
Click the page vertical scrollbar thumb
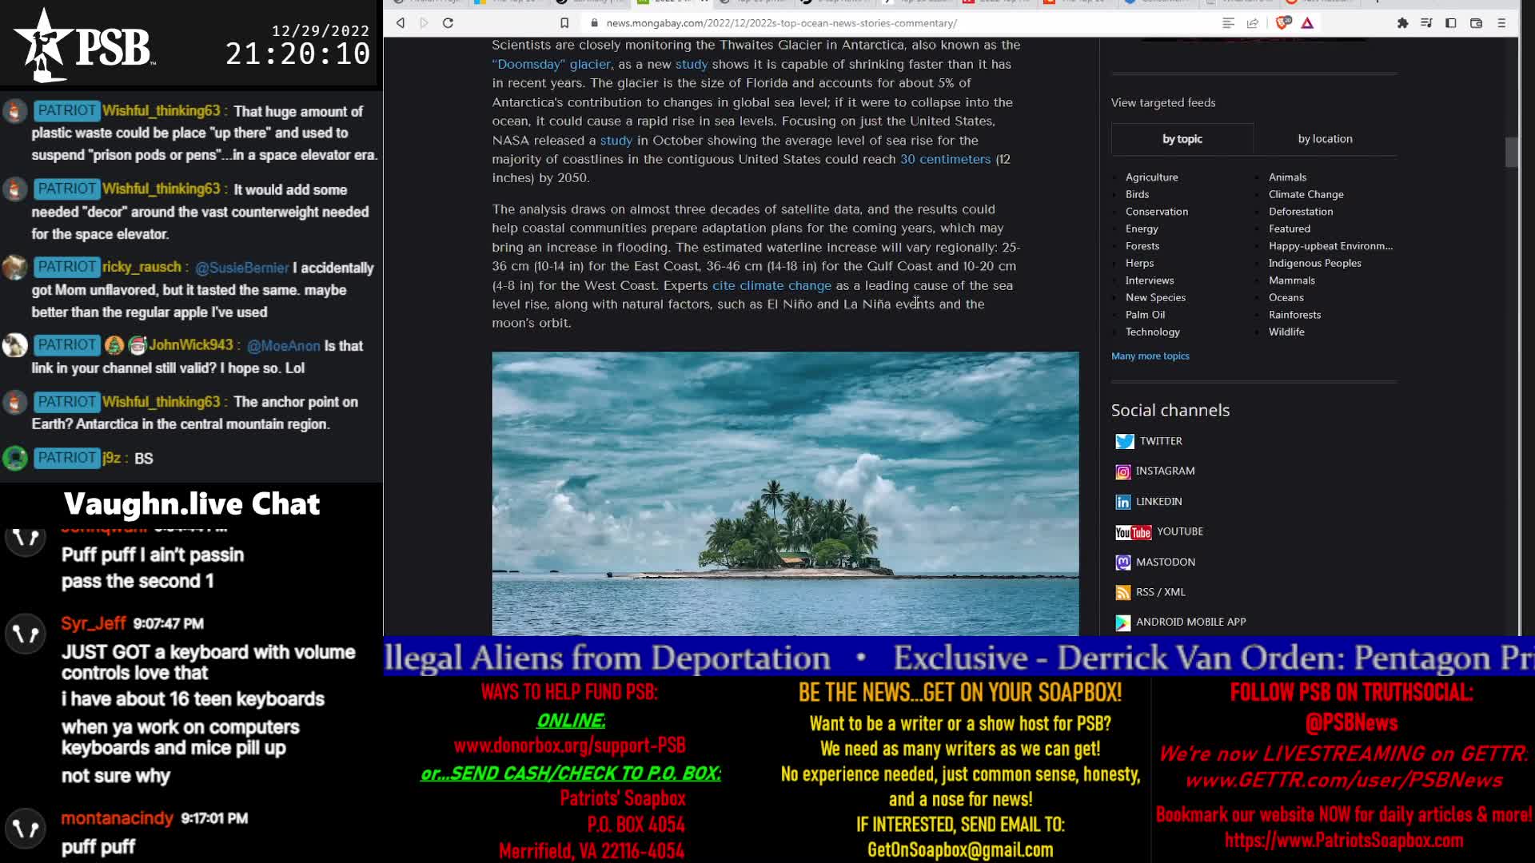1511,152
